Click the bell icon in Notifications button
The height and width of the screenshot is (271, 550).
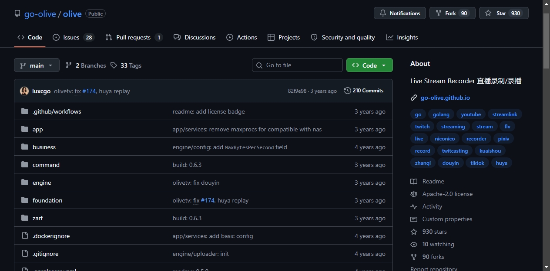pos(383,13)
